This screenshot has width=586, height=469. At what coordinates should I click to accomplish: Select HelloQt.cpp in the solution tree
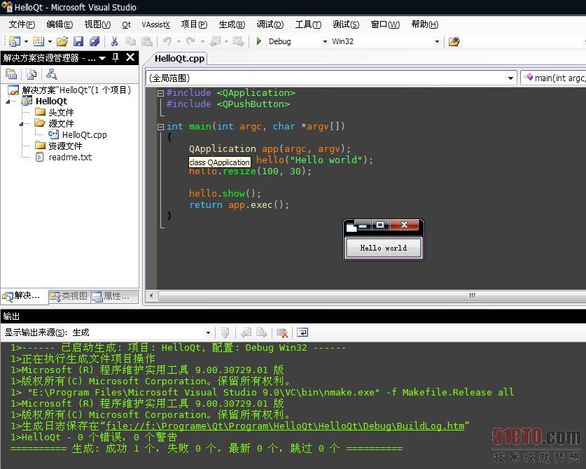tap(85, 135)
